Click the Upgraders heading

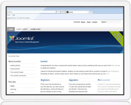[73, 80]
